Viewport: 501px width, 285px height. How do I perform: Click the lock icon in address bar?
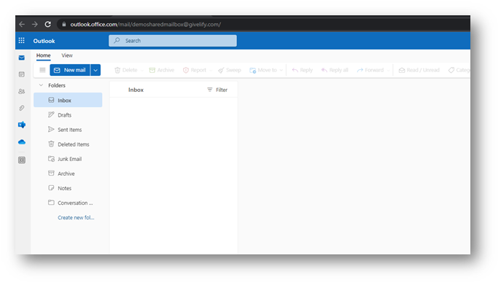(64, 24)
